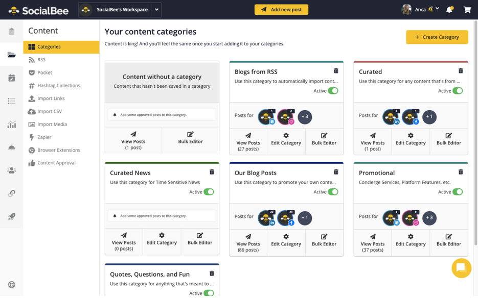Open the link icon in the left sidebar
Viewport: 478px width, 298px height.
[12, 193]
